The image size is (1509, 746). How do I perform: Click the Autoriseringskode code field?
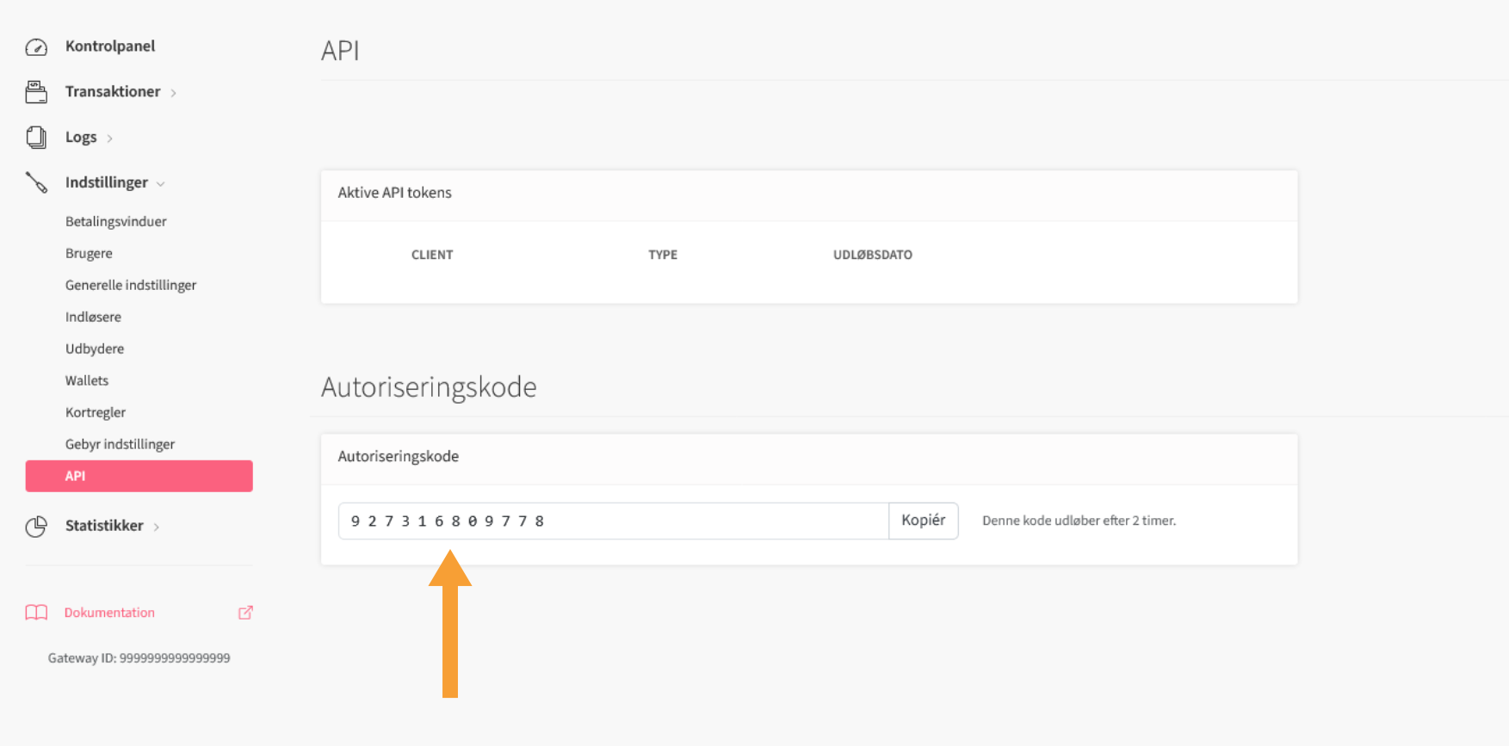pos(613,521)
